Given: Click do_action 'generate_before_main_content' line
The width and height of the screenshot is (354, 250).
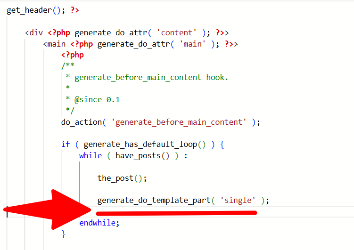Looking at the screenshot, I should coord(161,122).
